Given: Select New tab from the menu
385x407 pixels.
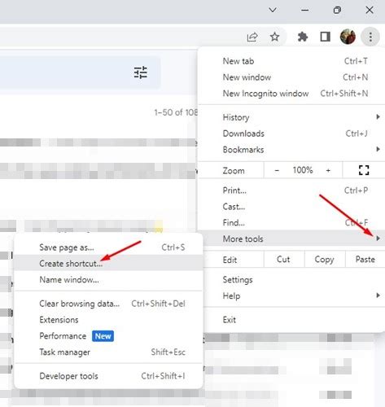Looking at the screenshot, I should pos(291,61).
